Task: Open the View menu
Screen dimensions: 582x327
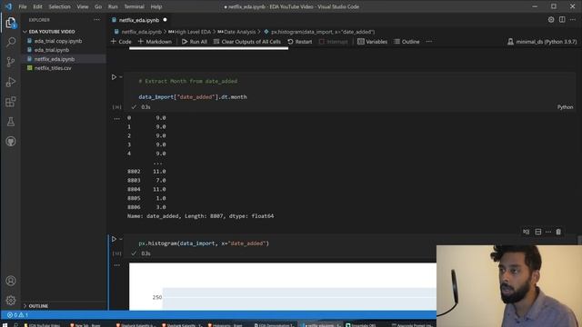Action: [x=83, y=6]
